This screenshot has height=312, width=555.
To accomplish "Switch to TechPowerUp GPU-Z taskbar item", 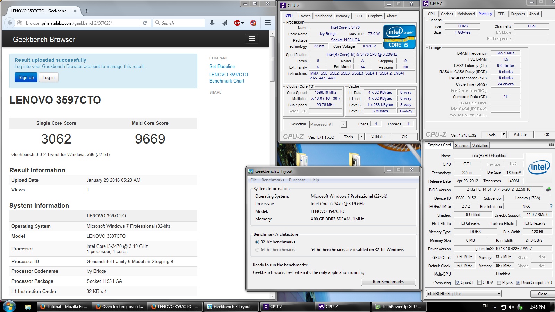I will click(399, 307).
